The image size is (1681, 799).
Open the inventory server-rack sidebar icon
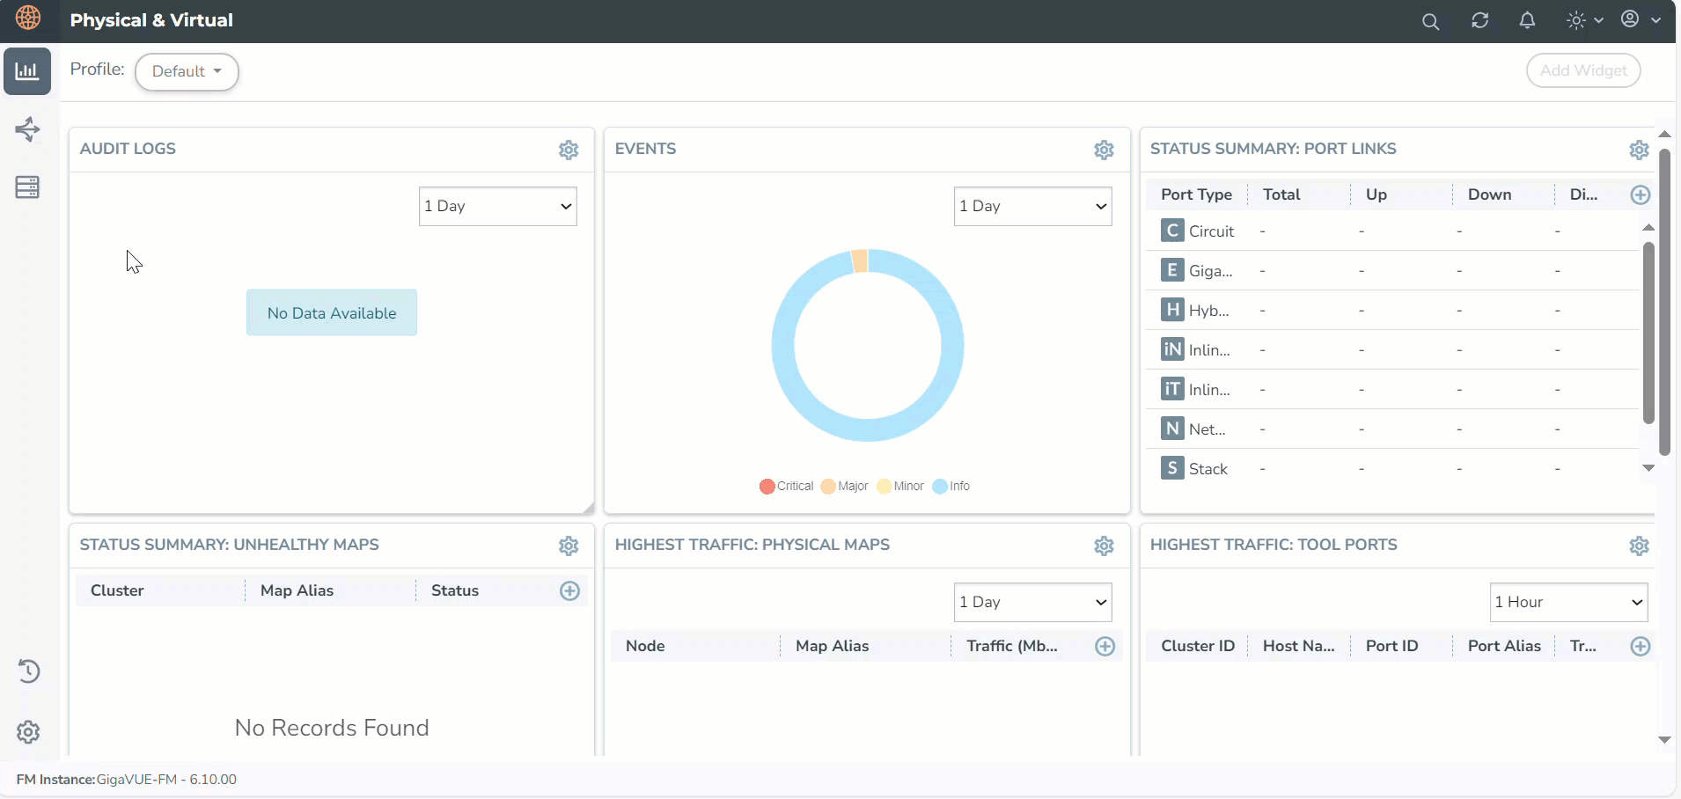(x=27, y=187)
